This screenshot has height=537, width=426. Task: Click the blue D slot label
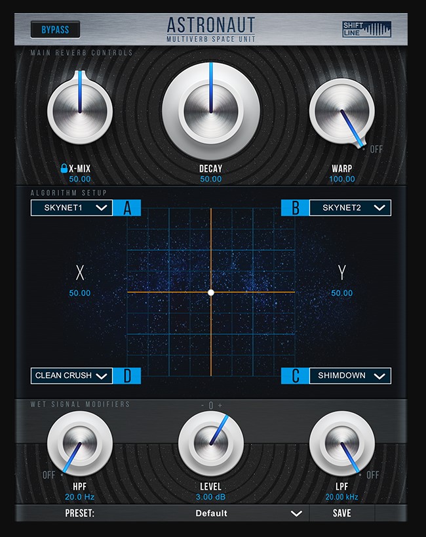(127, 376)
